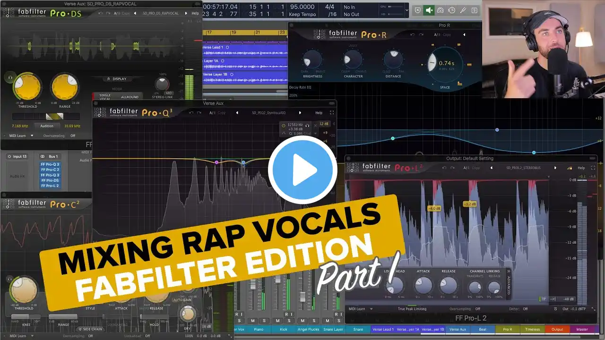Click the green speaker icon in Logic's toolbar
The height and width of the screenshot is (340, 605).
coord(429,10)
